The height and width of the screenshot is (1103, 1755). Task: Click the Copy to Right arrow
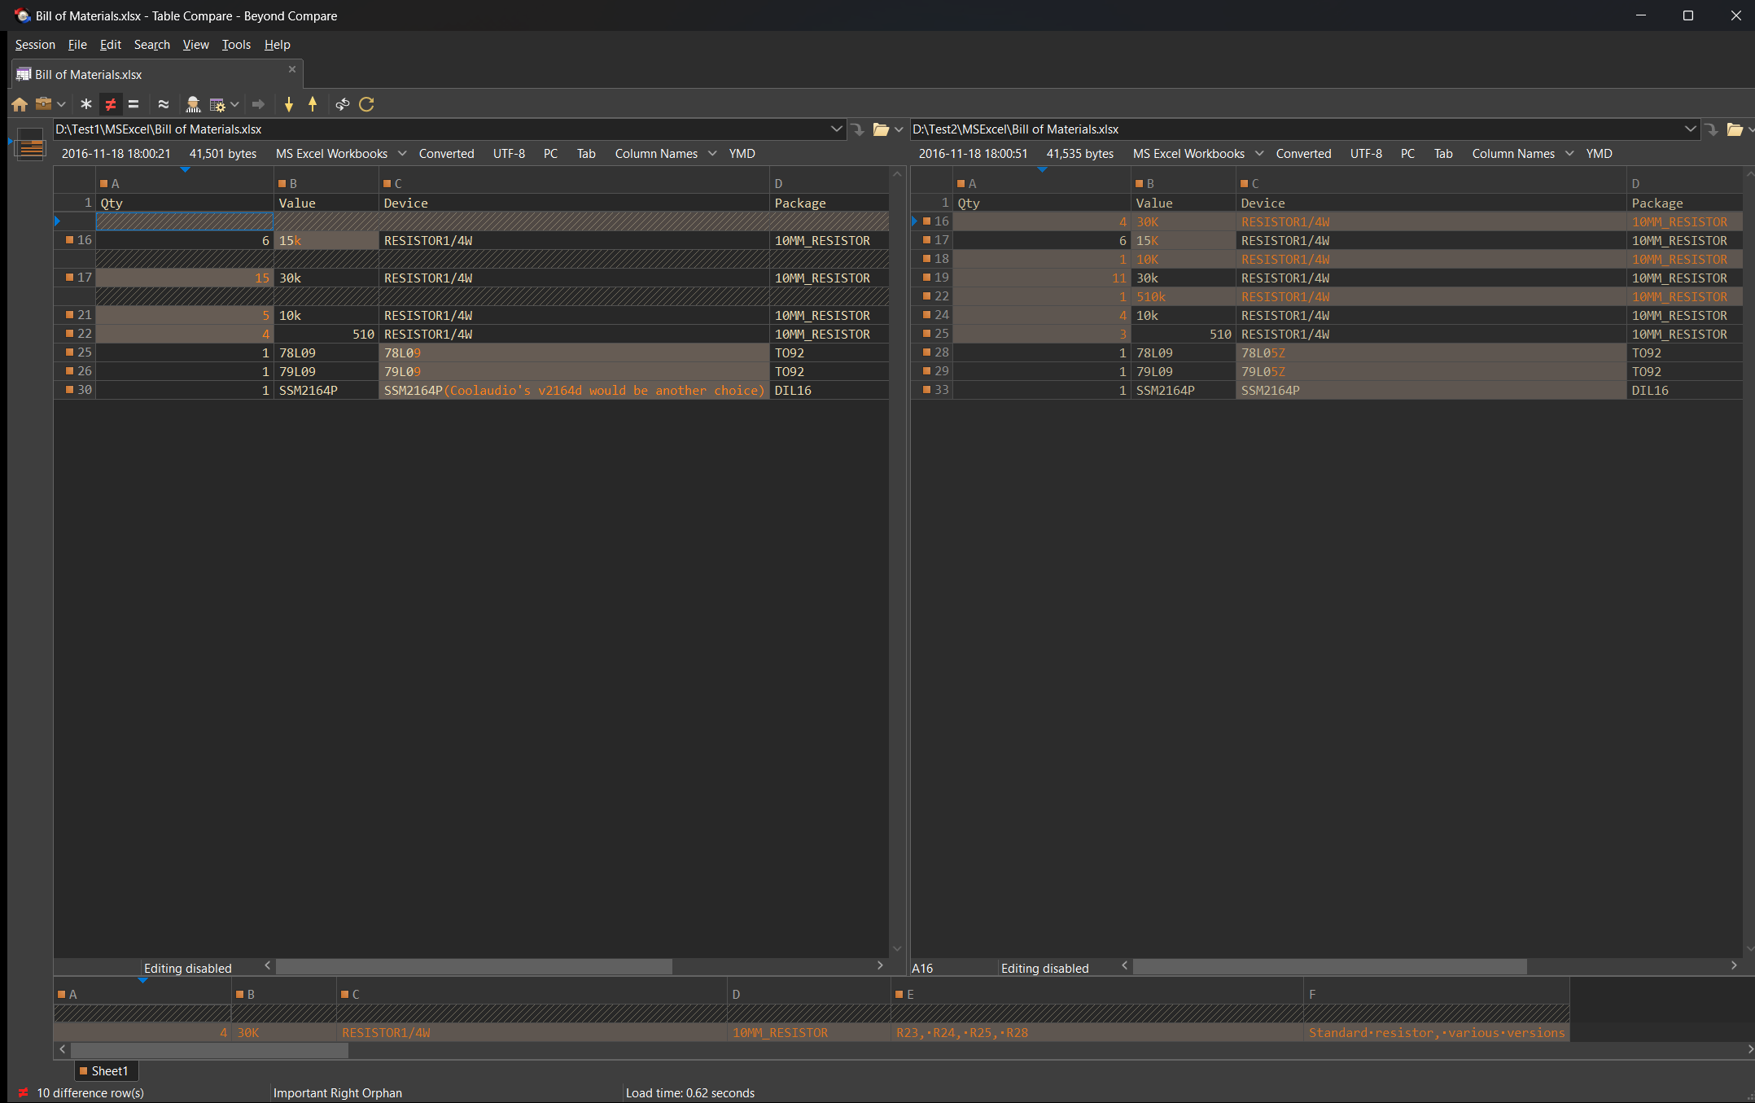(x=258, y=104)
